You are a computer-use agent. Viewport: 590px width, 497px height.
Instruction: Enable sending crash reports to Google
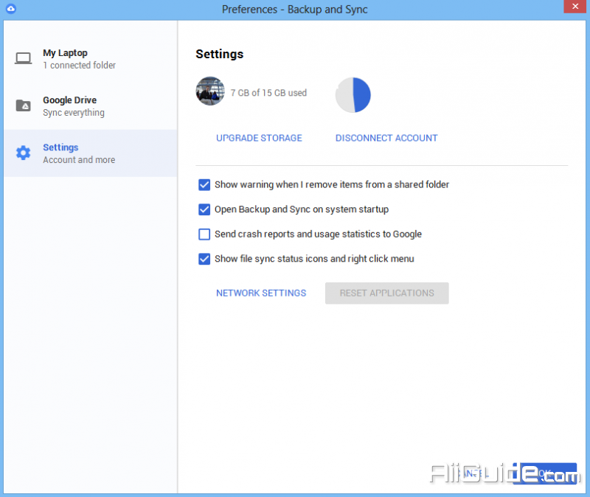[204, 234]
